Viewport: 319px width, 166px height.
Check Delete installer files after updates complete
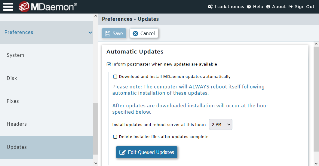tap(115, 137)
